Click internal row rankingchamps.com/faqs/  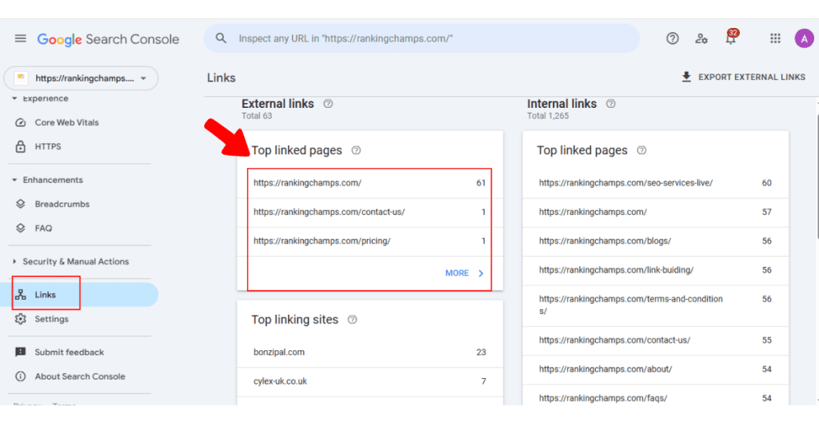click(x=656, y=396)
